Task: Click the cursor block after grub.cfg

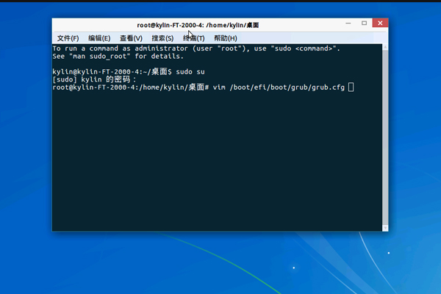Action: click(x=351, y=87)
